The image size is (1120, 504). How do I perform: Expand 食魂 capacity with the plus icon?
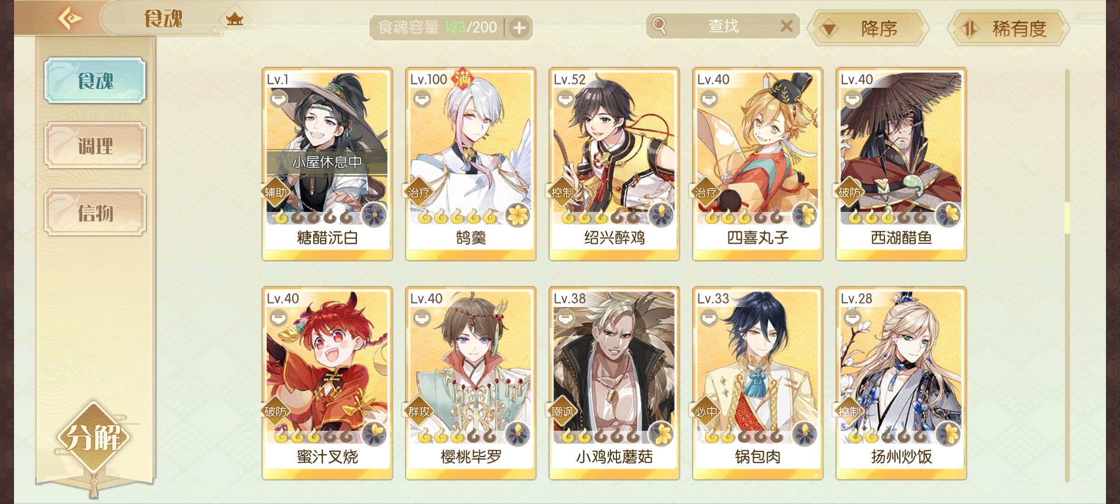[x=519, y=28]
